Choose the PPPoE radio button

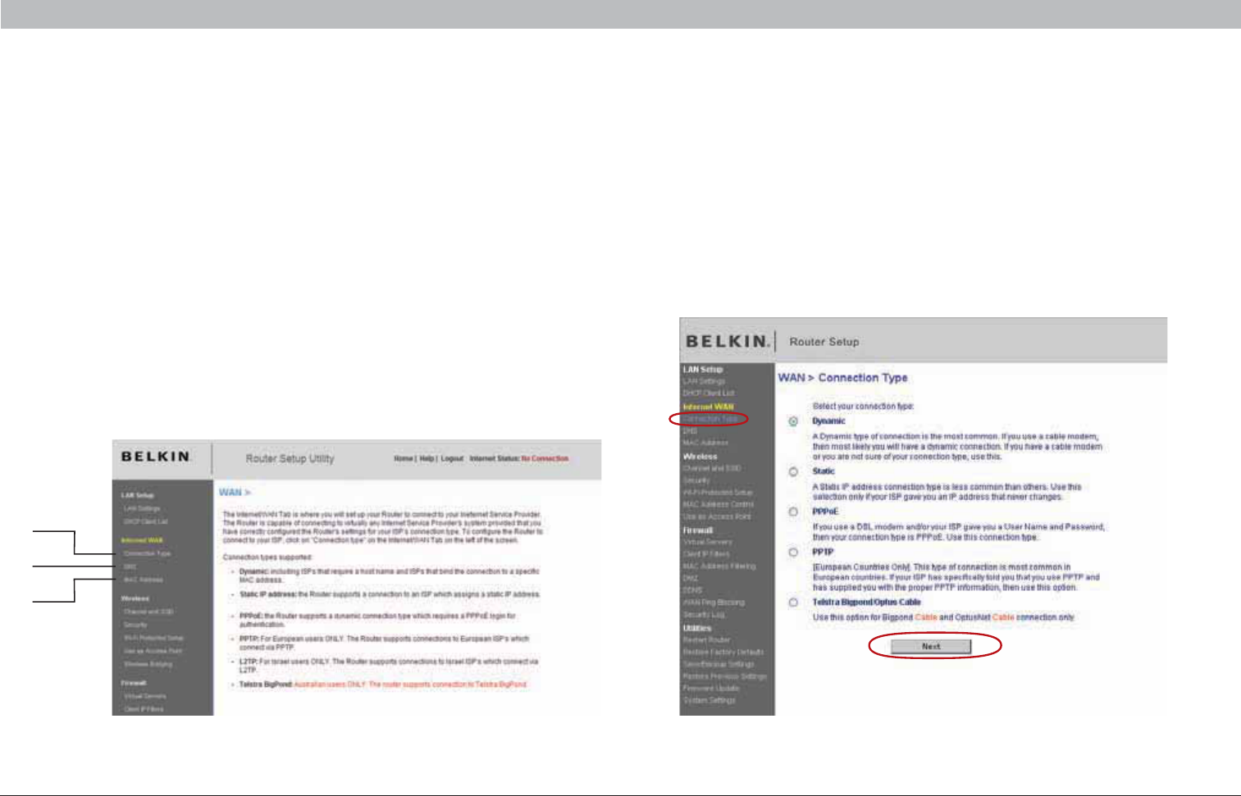[793, 512]
